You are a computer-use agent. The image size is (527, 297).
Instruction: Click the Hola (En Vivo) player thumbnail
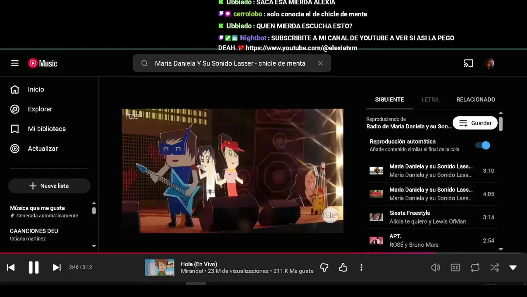click(x=160, y=267)
